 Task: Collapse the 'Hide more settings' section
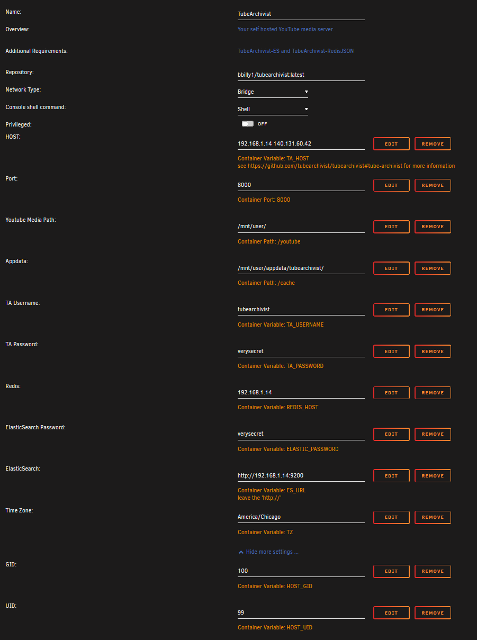click(x=268, y=552)
